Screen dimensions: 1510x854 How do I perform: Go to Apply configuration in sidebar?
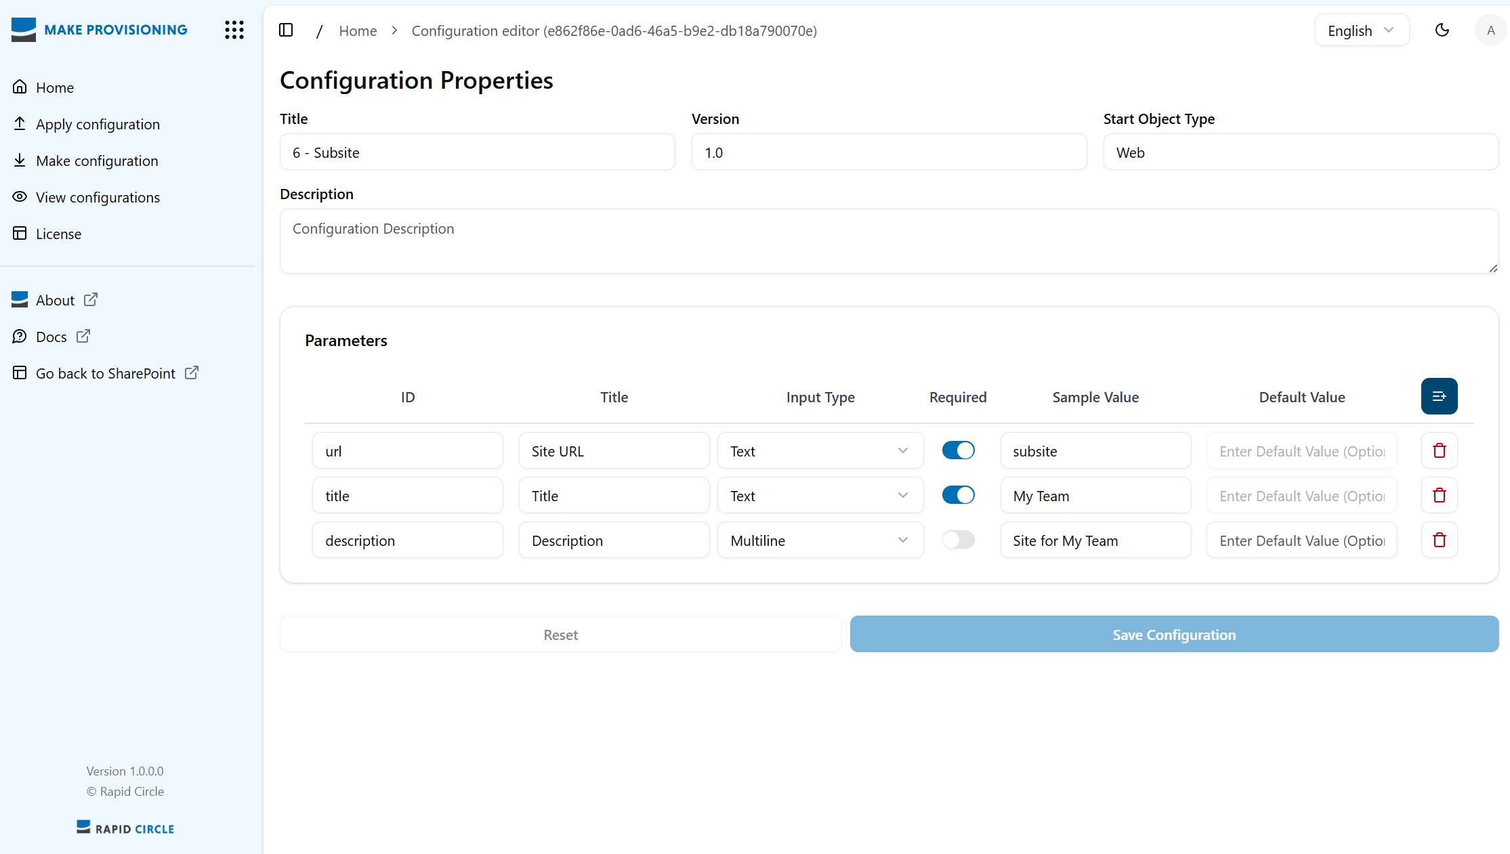click(98, 124)
